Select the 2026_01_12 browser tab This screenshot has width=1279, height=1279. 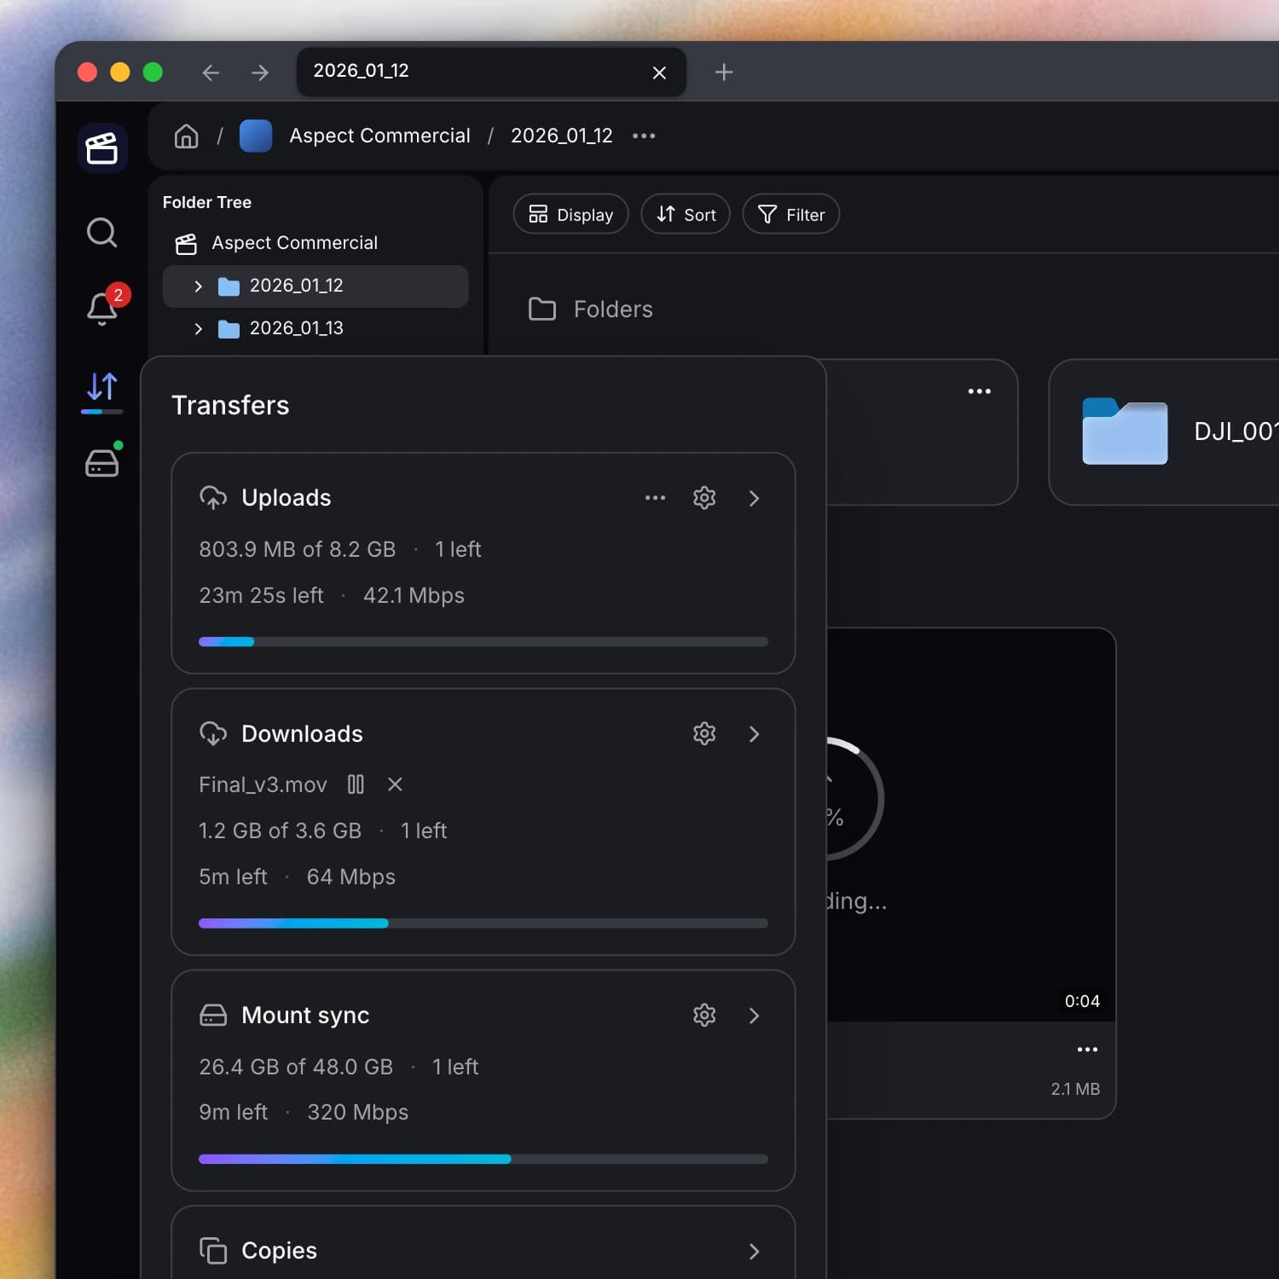(491, 72)
